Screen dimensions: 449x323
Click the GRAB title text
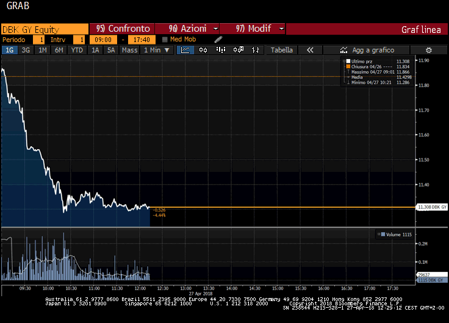tap(18, 5)
